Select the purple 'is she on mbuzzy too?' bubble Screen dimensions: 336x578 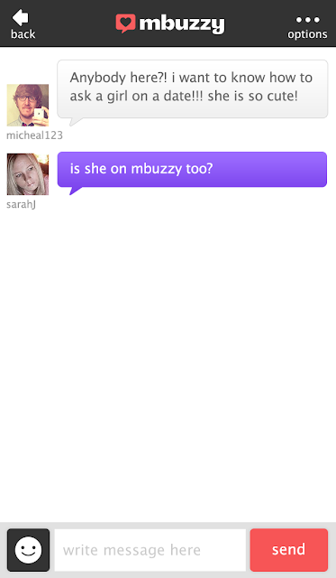pyautogui.click(x=192, y=169)
